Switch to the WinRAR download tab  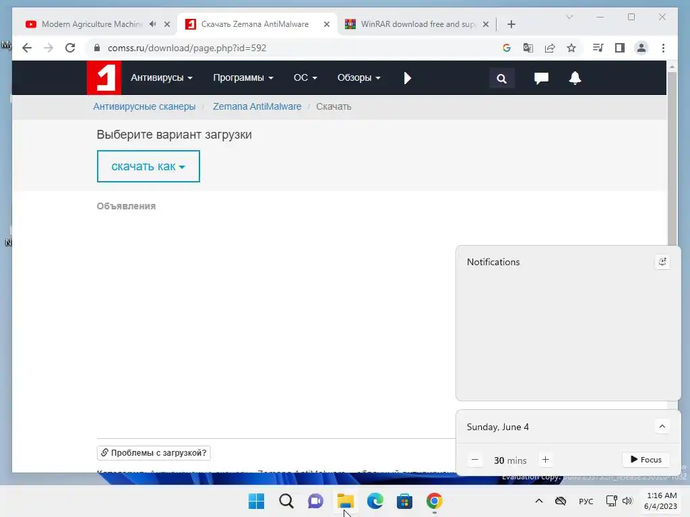pos(418,24)
